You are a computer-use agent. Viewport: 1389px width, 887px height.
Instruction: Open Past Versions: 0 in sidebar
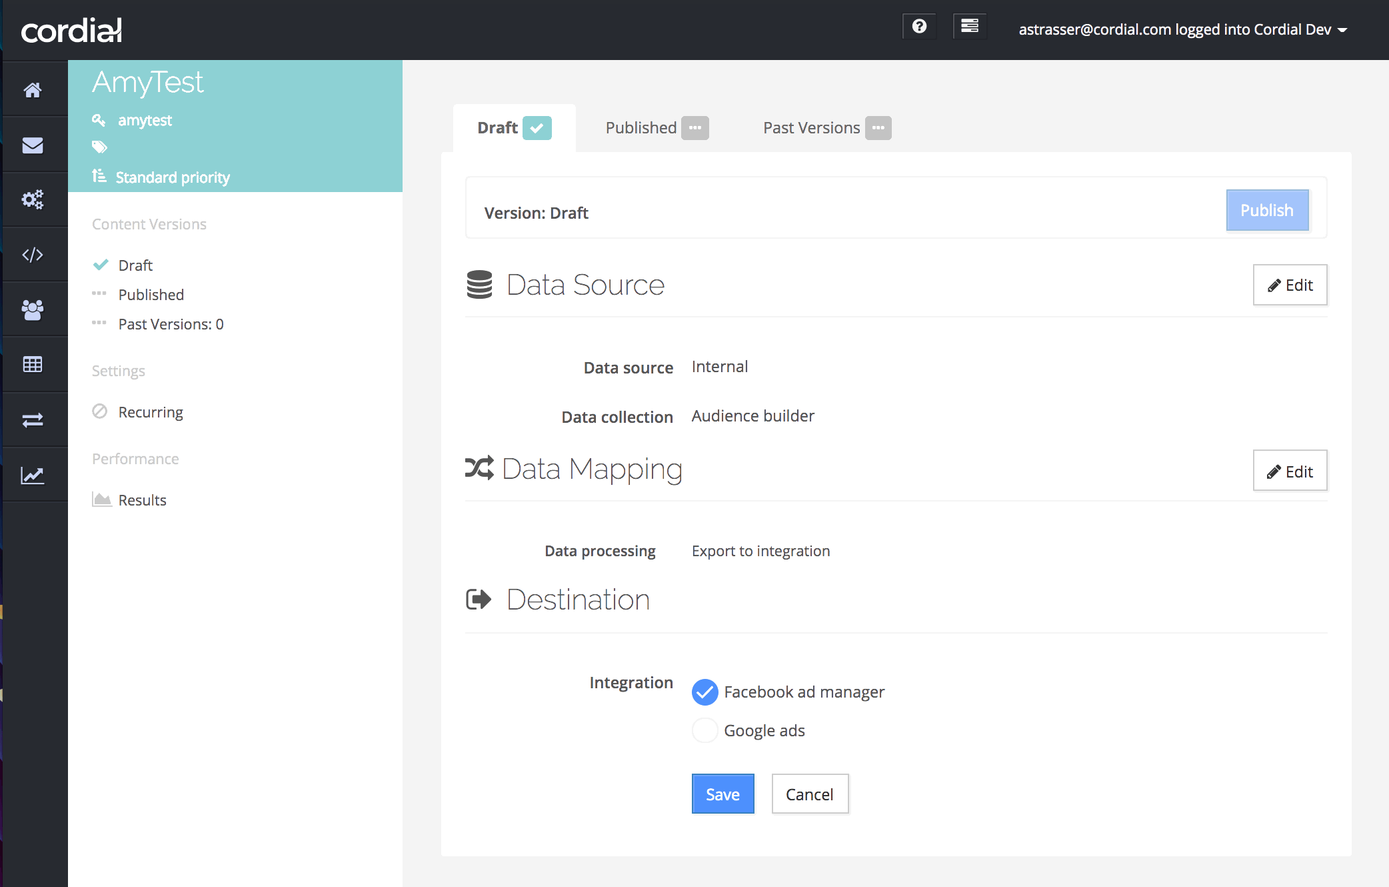[171, 324]
